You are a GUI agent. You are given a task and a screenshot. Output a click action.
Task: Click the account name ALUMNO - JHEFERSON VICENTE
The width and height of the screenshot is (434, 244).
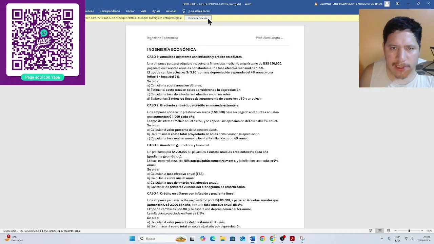point(351,4)
